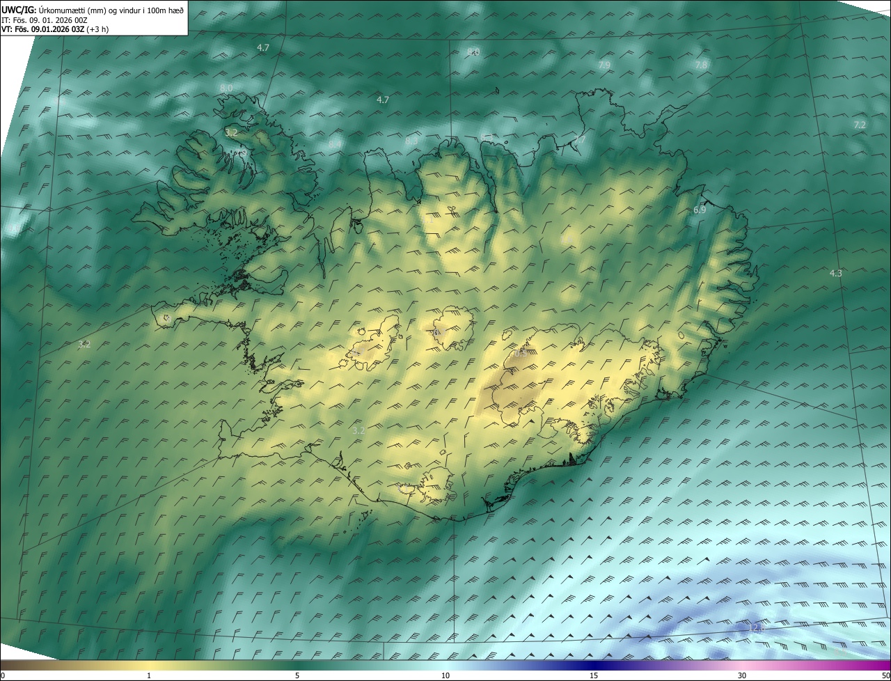Click the '15' tick on the color scale

[x=594, y=675]
